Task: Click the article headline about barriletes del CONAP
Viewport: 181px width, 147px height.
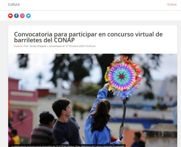Action: (x=88, y=37)
